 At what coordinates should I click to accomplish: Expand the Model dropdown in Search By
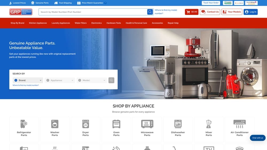[x=92, y=80]
